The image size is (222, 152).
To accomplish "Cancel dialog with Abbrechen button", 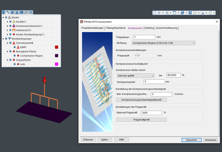I will click(211, 140).
